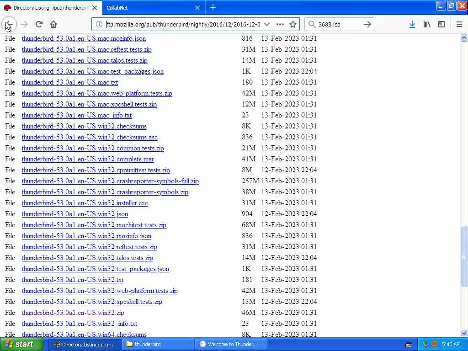Viewport: 468px width, 351px height.
Task: Download win32.common.tests.zip link
Action: pyautogui.click(x=93, y=149)
